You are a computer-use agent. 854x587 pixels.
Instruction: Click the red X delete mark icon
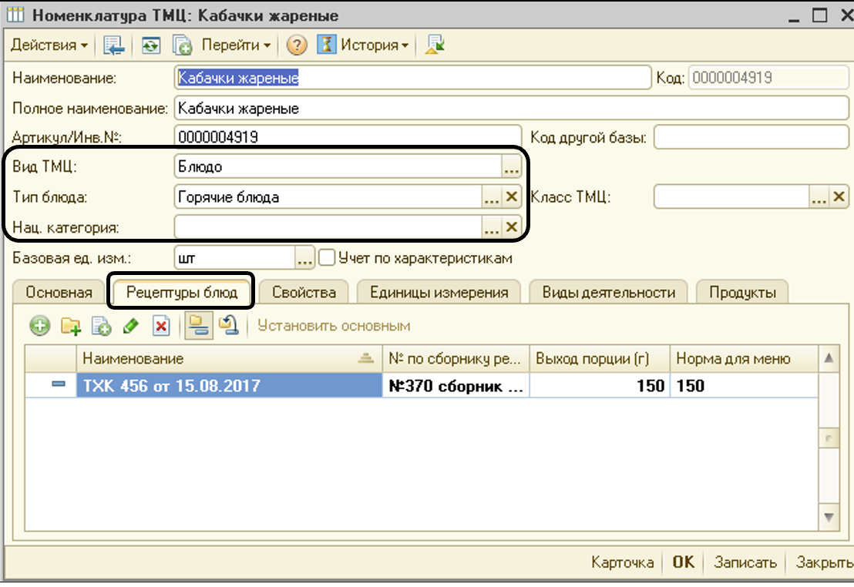click(x=160, y=327)
